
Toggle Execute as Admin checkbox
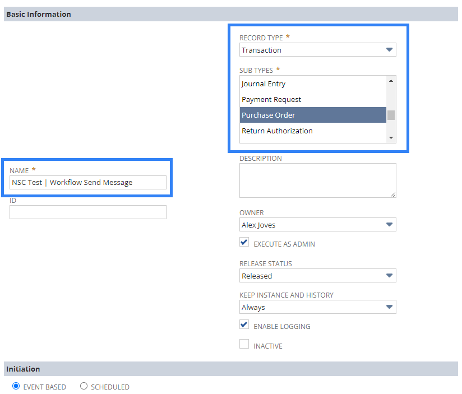point(244,242)
